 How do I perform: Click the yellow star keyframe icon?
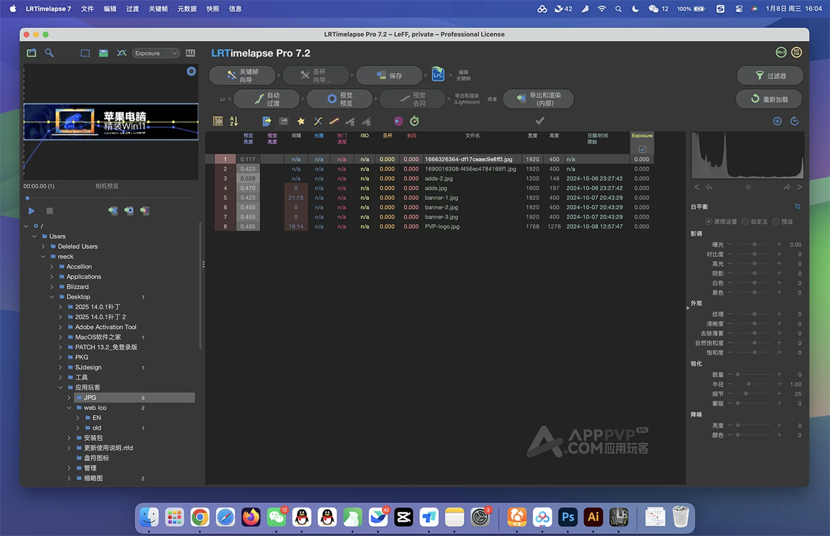click(301, 121)
